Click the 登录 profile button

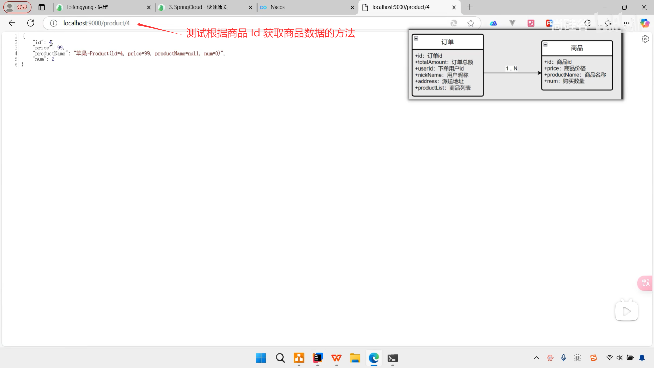(17, 7)
